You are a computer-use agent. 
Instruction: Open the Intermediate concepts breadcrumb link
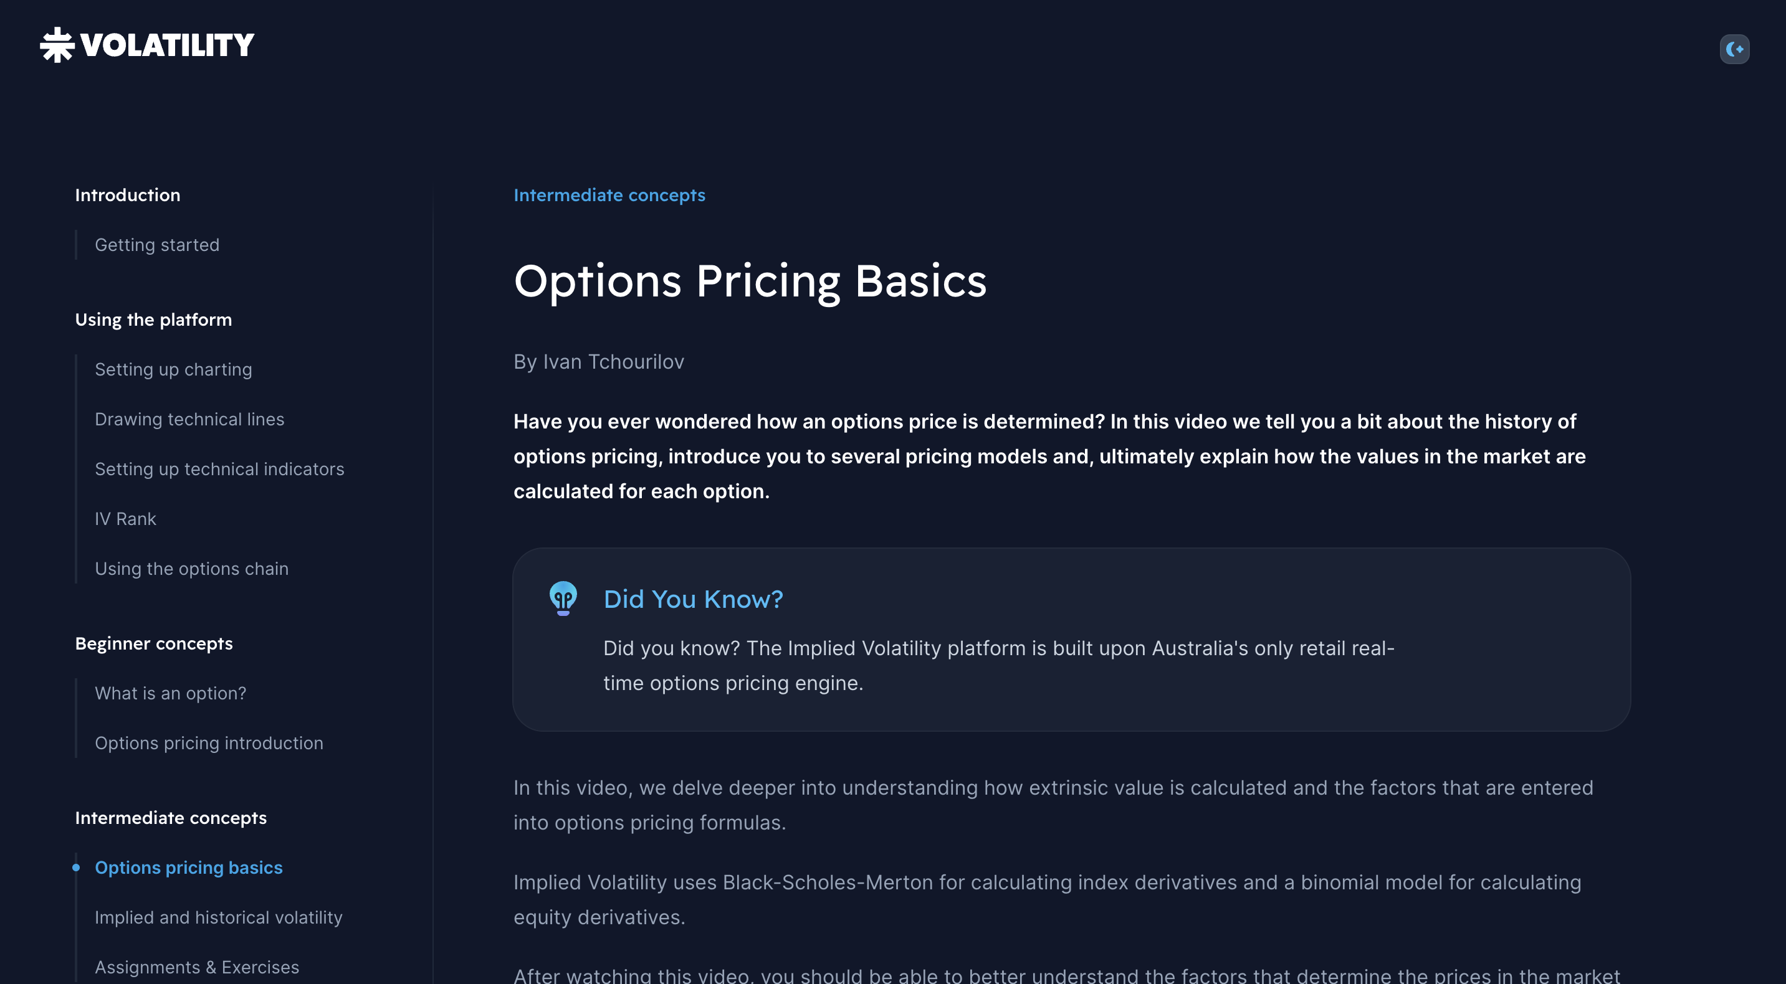pyautogui.click(x=609, y=195)
